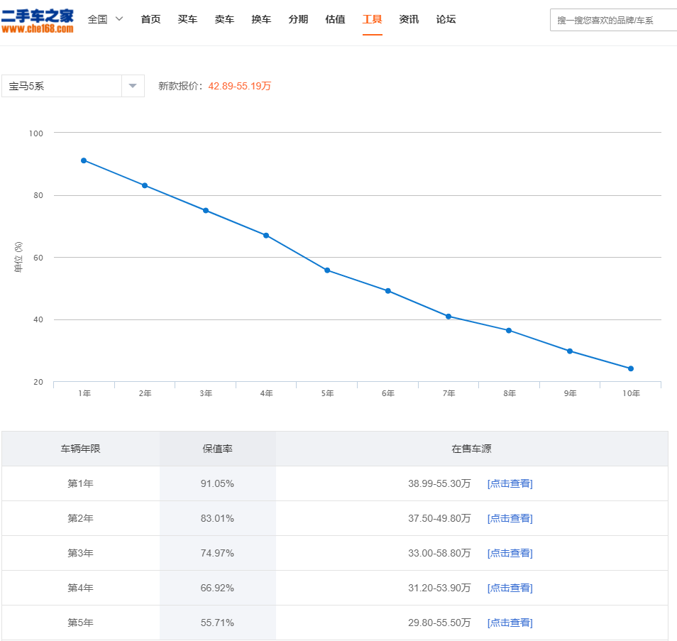
Task: Select the 91.05% retention rate cell
Action: (x=217, y=484)
